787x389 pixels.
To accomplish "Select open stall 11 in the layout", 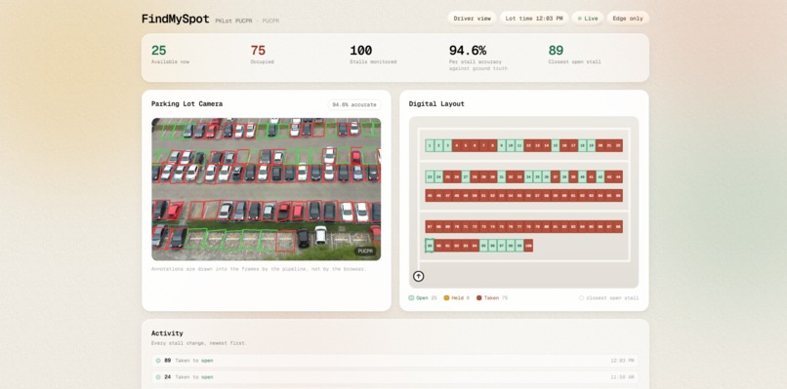I will (519, 145).
